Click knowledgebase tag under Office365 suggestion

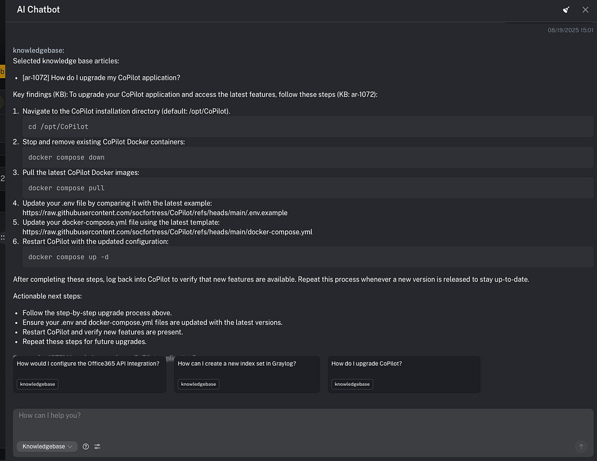(x=38, y=384)
